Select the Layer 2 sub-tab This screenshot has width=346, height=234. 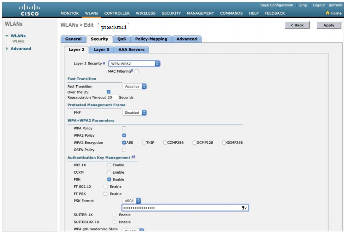click(76, 49)
